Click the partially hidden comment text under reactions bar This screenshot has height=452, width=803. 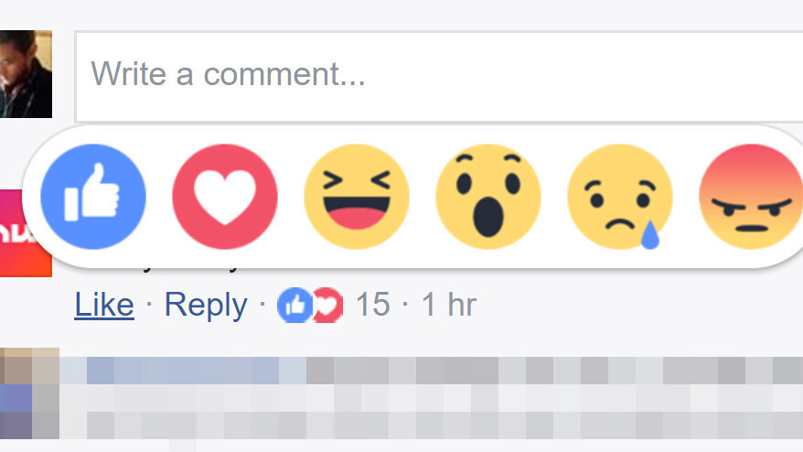(x=189, y=268)
